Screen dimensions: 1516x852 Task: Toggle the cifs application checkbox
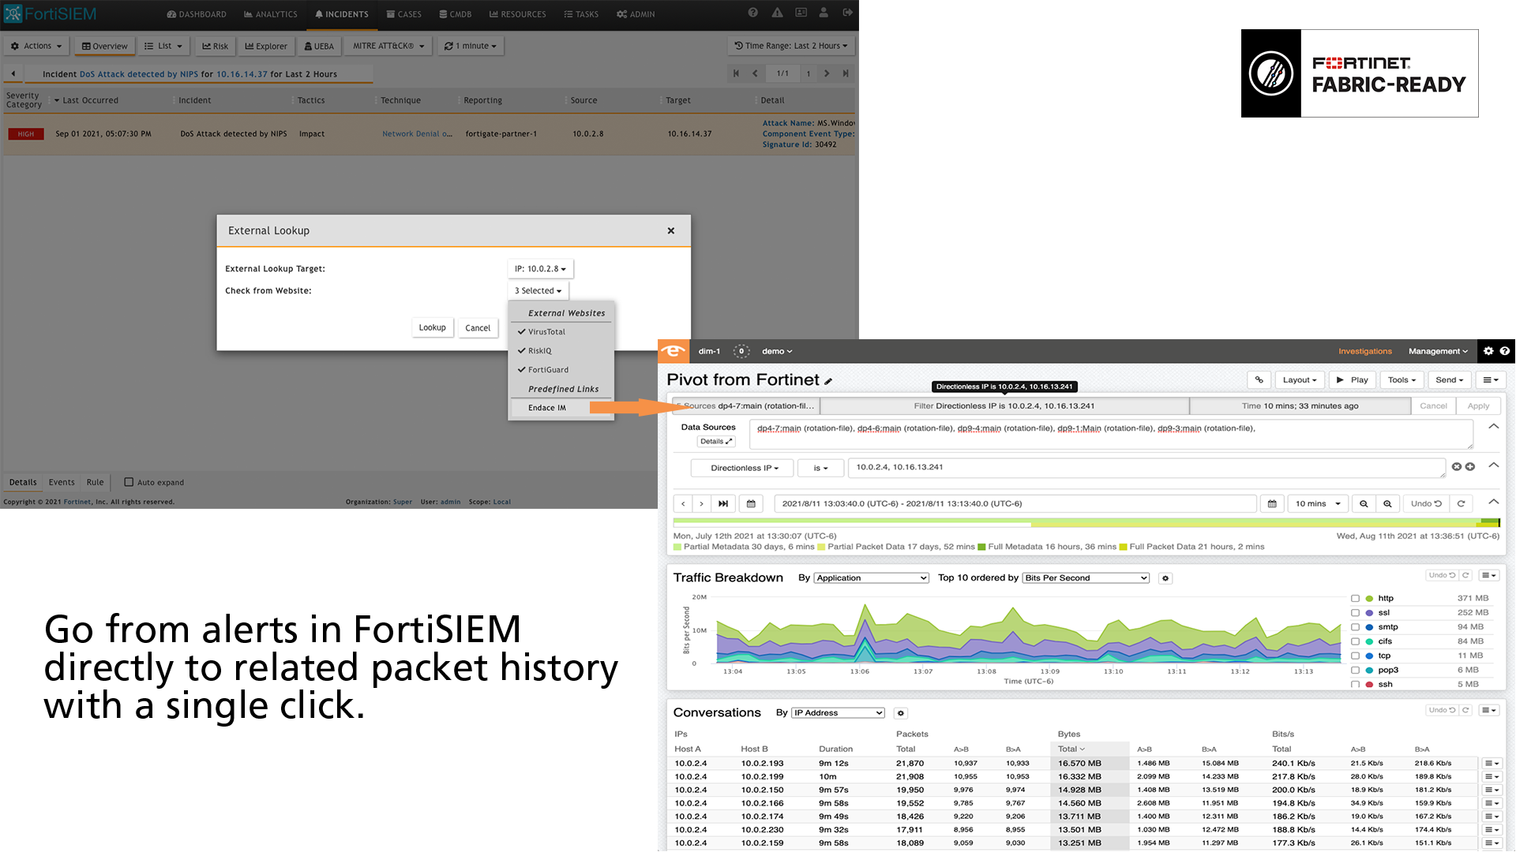(x=1355, y=641)
